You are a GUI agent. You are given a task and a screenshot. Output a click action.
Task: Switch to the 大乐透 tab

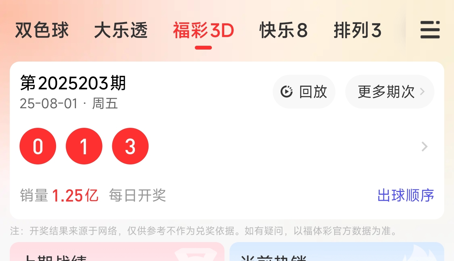click(121, 31)
